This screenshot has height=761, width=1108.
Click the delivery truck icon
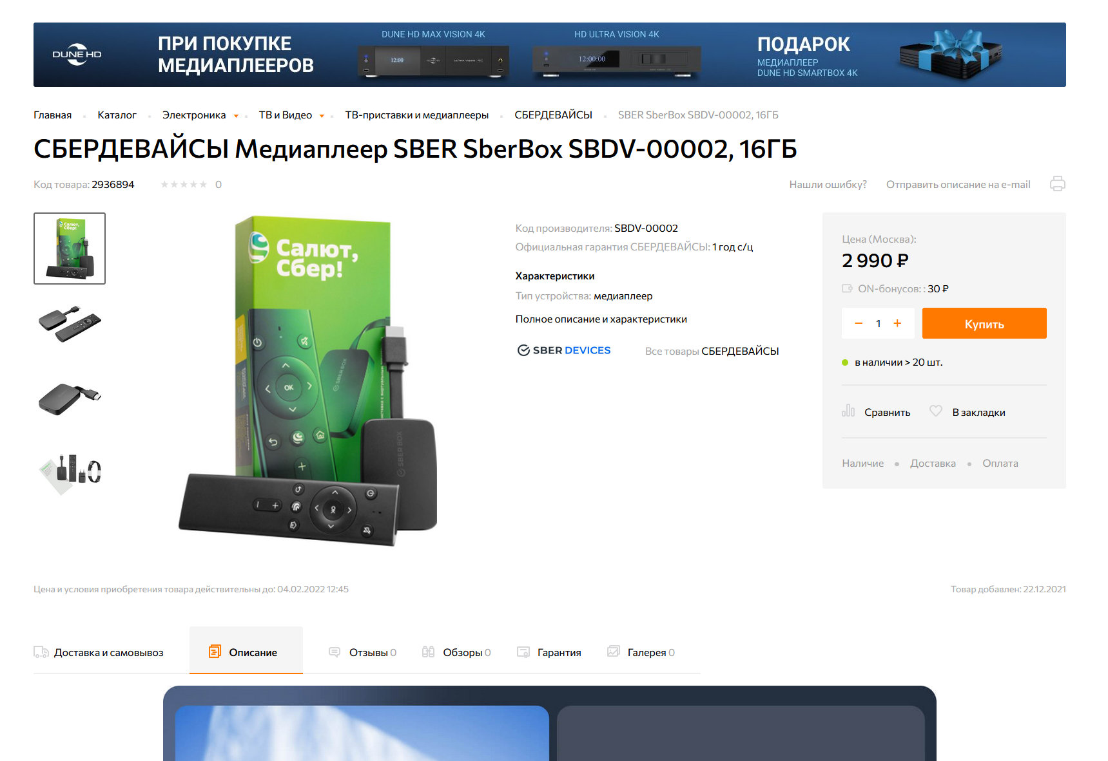[x=41, y=652]
